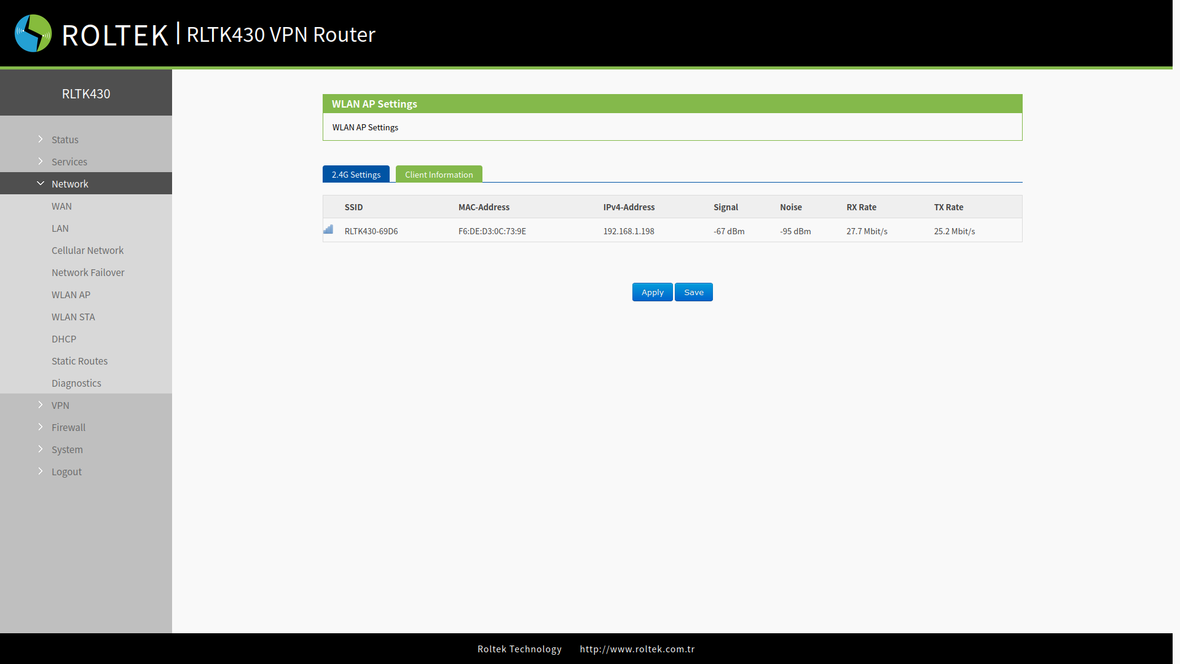Click the ROLTEK brand name text
The width and height of the screenshot is (1180, 664).
pos(115,35)
